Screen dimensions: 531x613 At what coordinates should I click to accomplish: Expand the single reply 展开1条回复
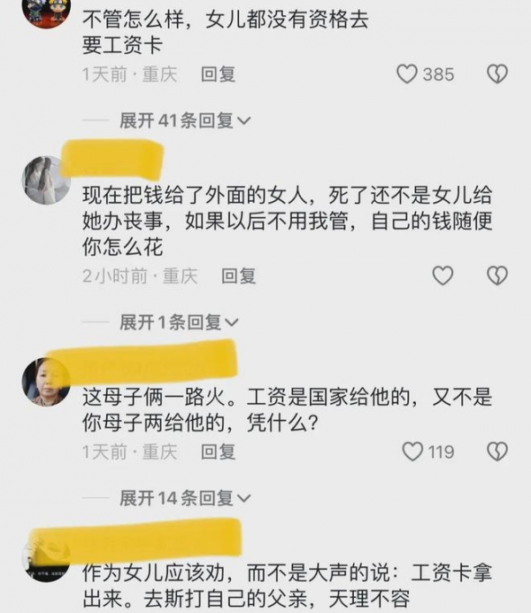pos(179,322)
